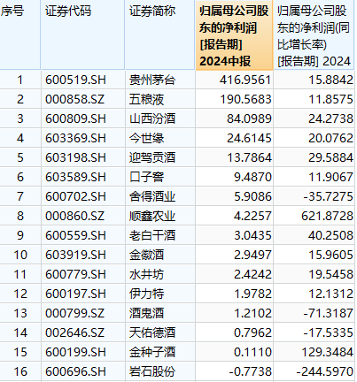Click growth rate 12.1312
This screenshot has width=357, height=382.
click(x=330, y=294)
